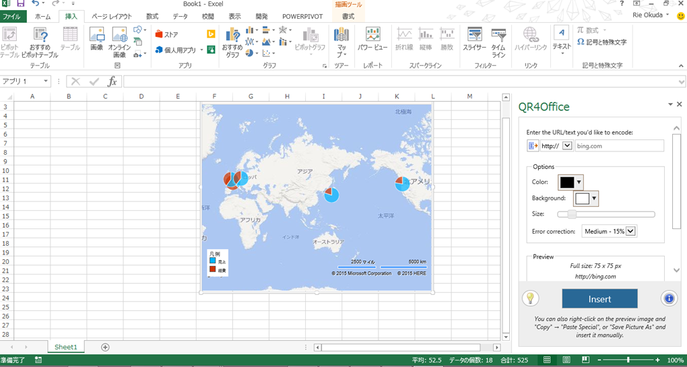Open the マップ dropdown

coord(341,43)
